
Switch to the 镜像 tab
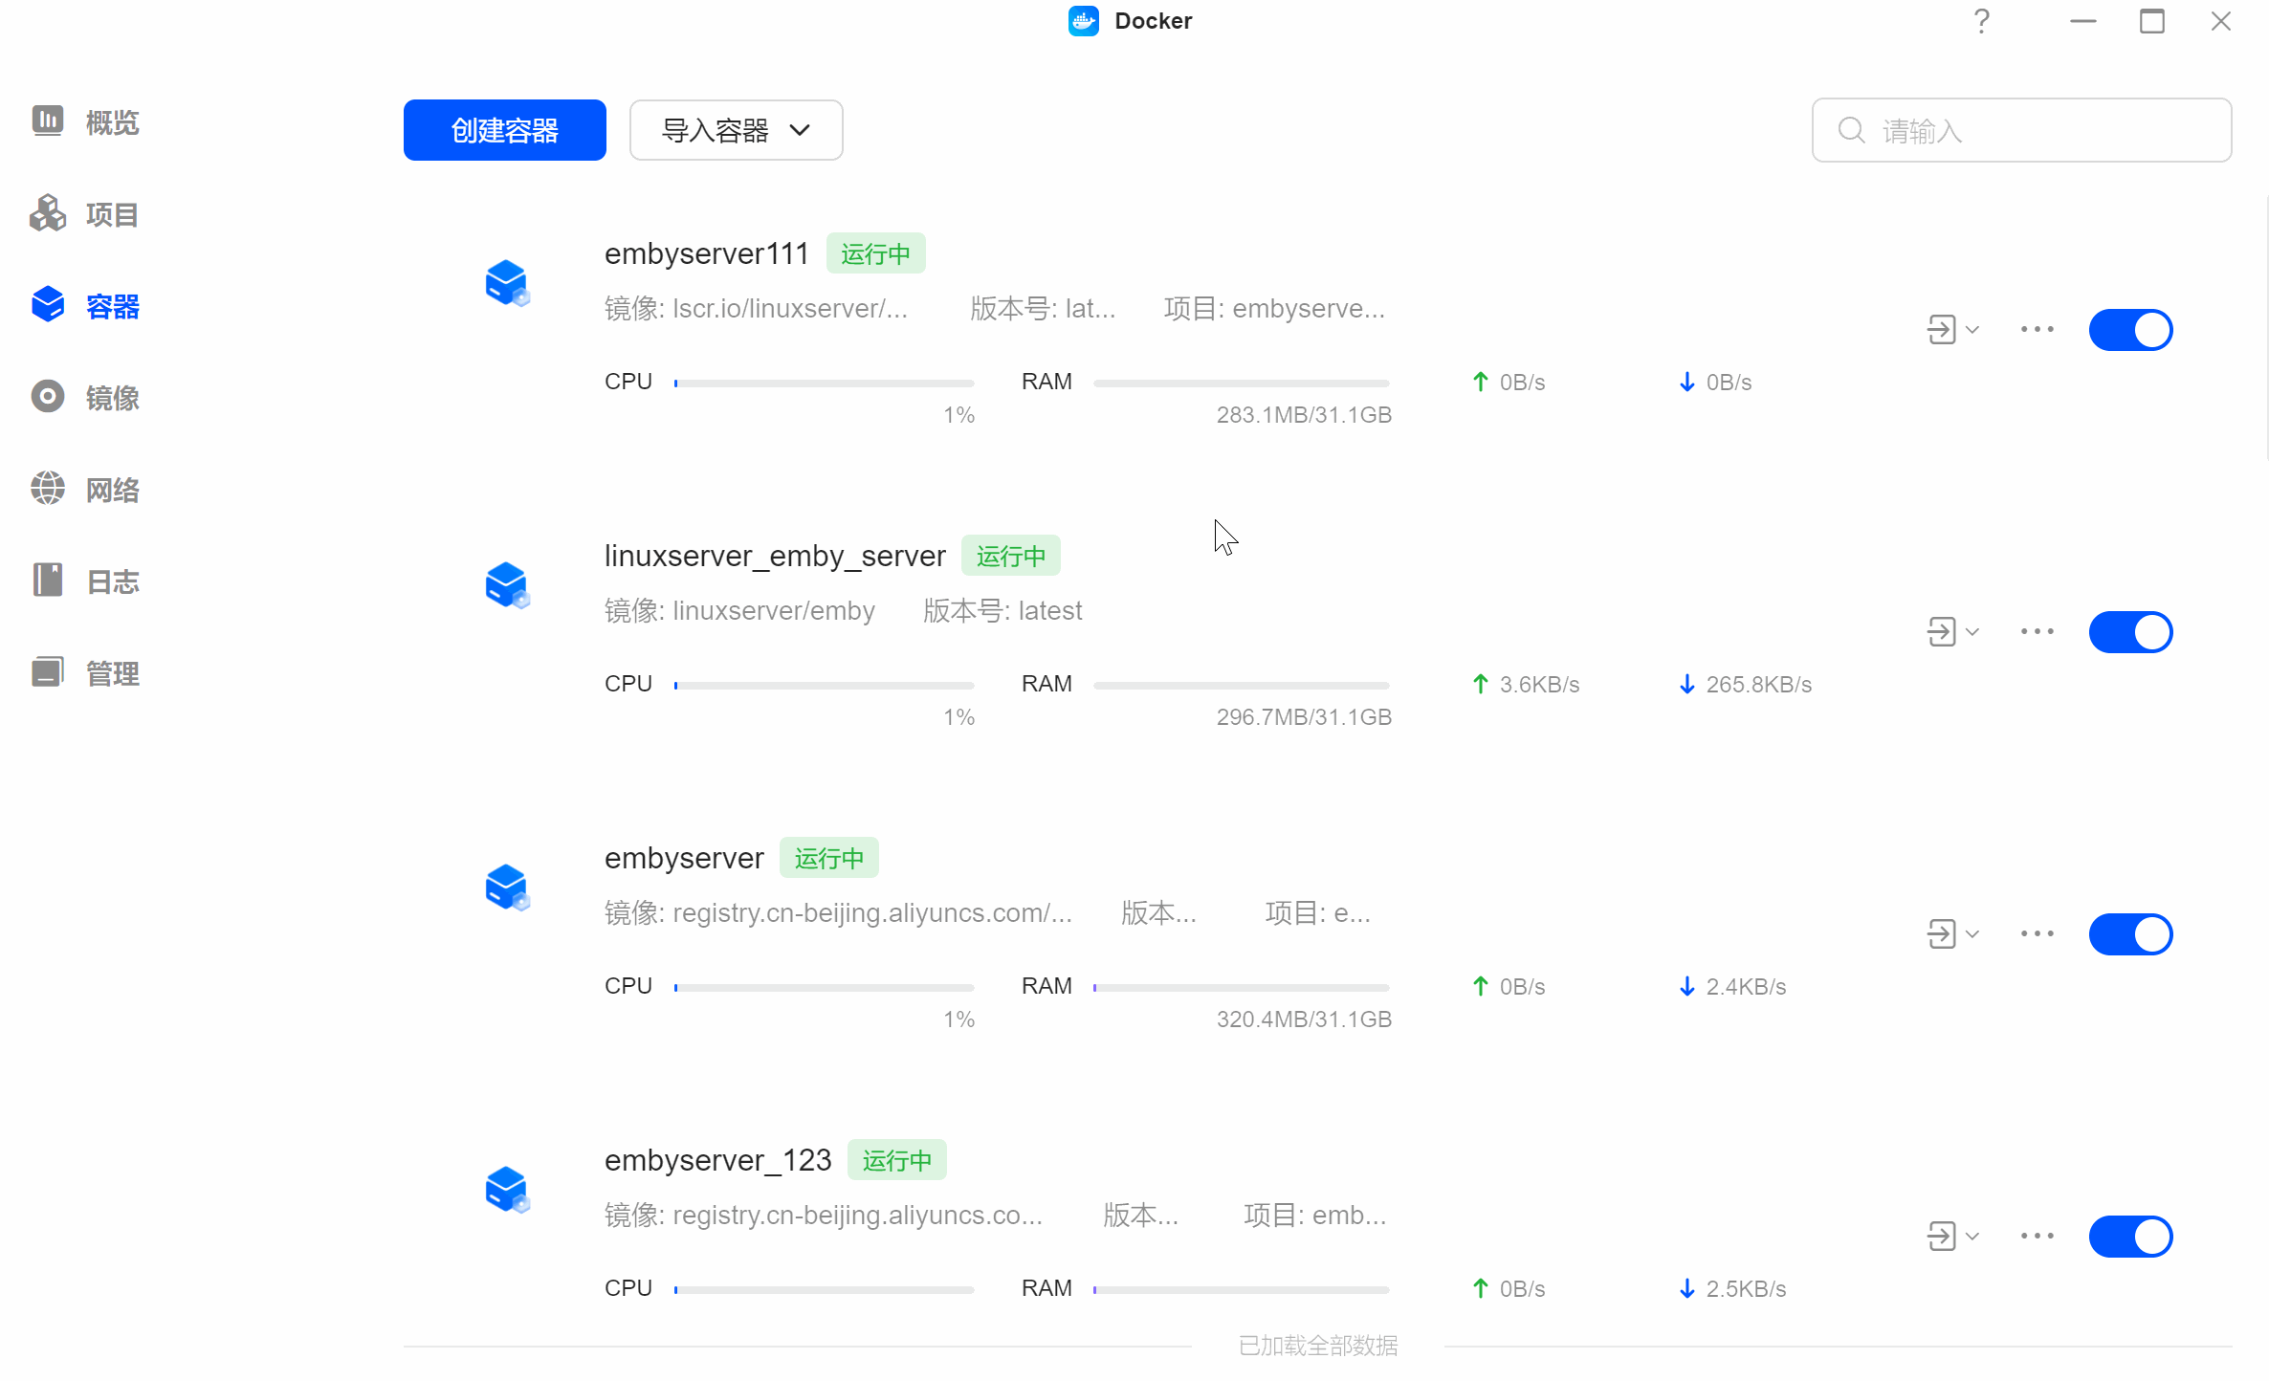[112, 398]
